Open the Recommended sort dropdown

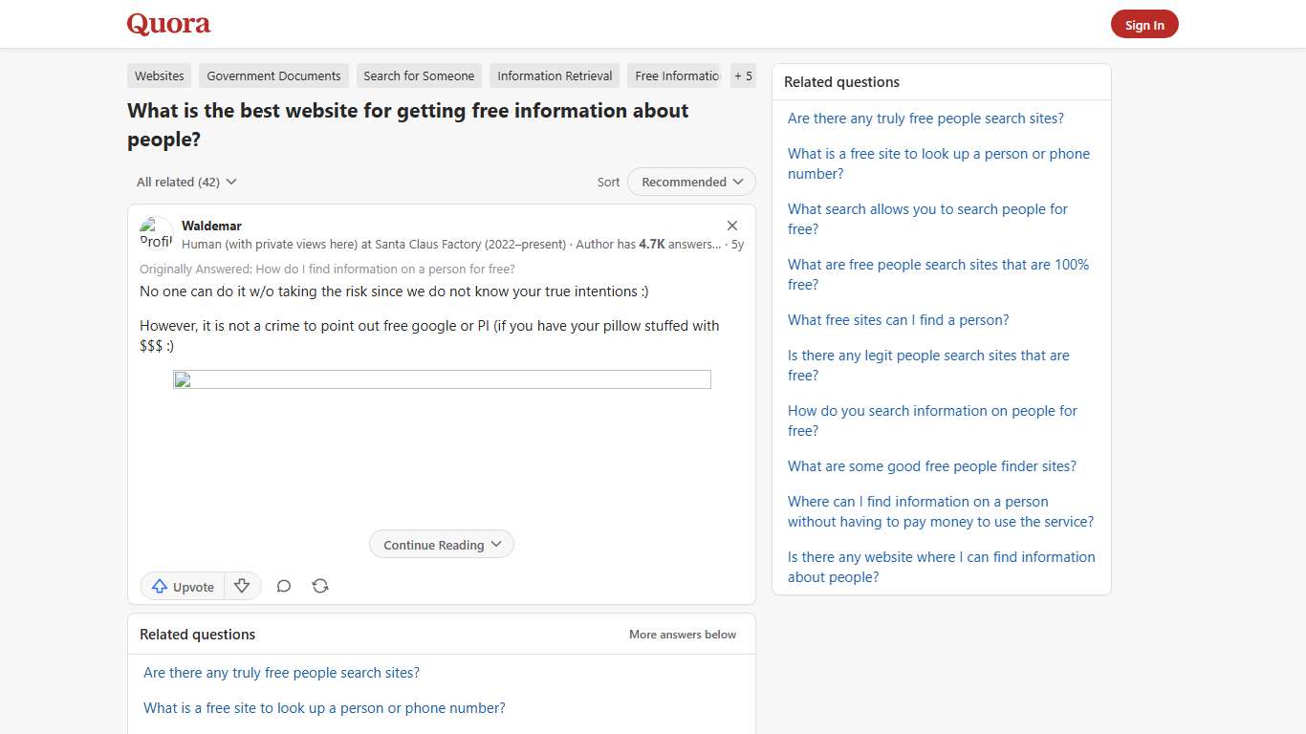[x=690, y=182]
